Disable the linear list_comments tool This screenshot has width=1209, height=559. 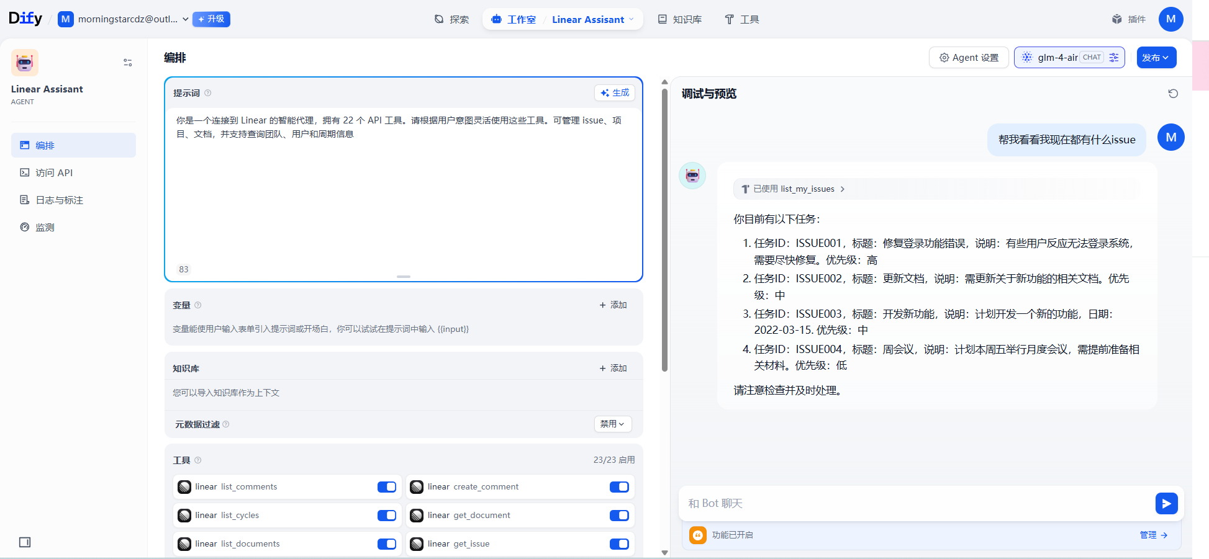click(x=386, y=487)
